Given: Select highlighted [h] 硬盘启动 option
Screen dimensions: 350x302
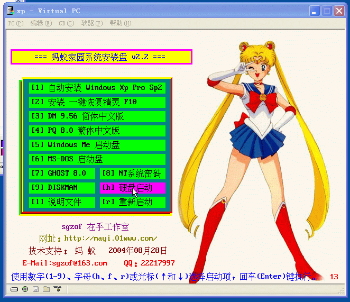Looking at the screenshot, I should 133,188.
